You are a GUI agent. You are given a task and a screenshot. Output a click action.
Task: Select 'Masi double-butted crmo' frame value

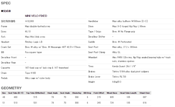[x=37, y=26]
